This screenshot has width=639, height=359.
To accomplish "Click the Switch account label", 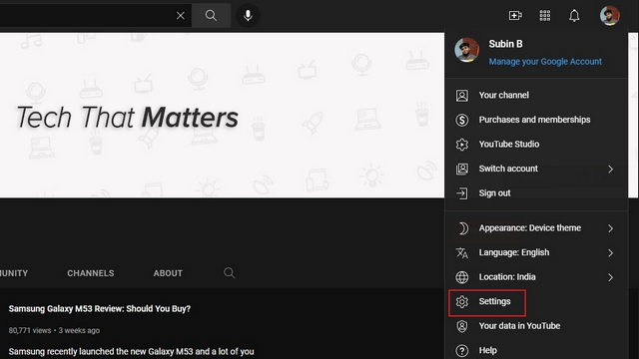I will tap(508, 169).
